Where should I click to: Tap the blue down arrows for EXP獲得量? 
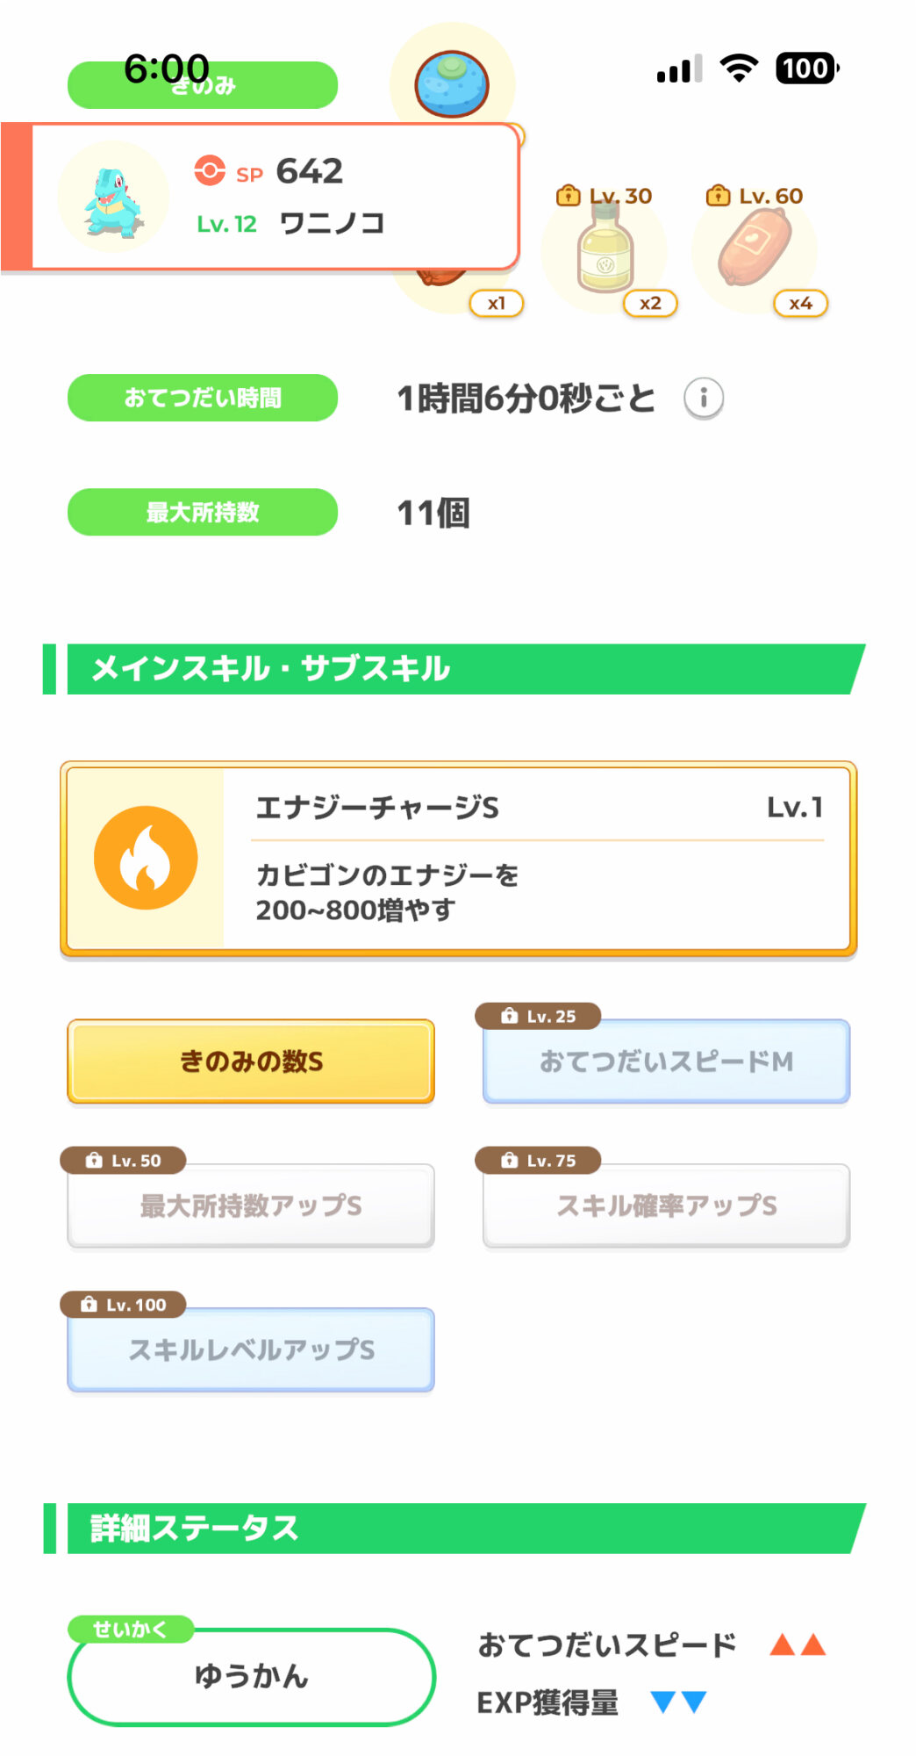click(x=679, y=1703)
